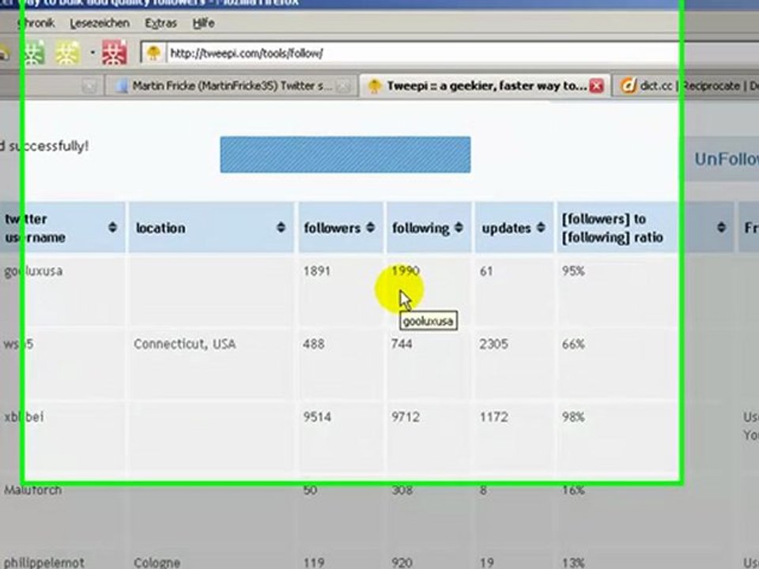Click following value 744

pos(402,344)
